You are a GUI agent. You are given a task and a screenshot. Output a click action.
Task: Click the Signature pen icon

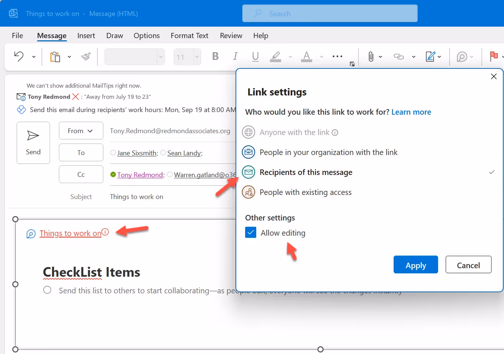tap(430, 57)
